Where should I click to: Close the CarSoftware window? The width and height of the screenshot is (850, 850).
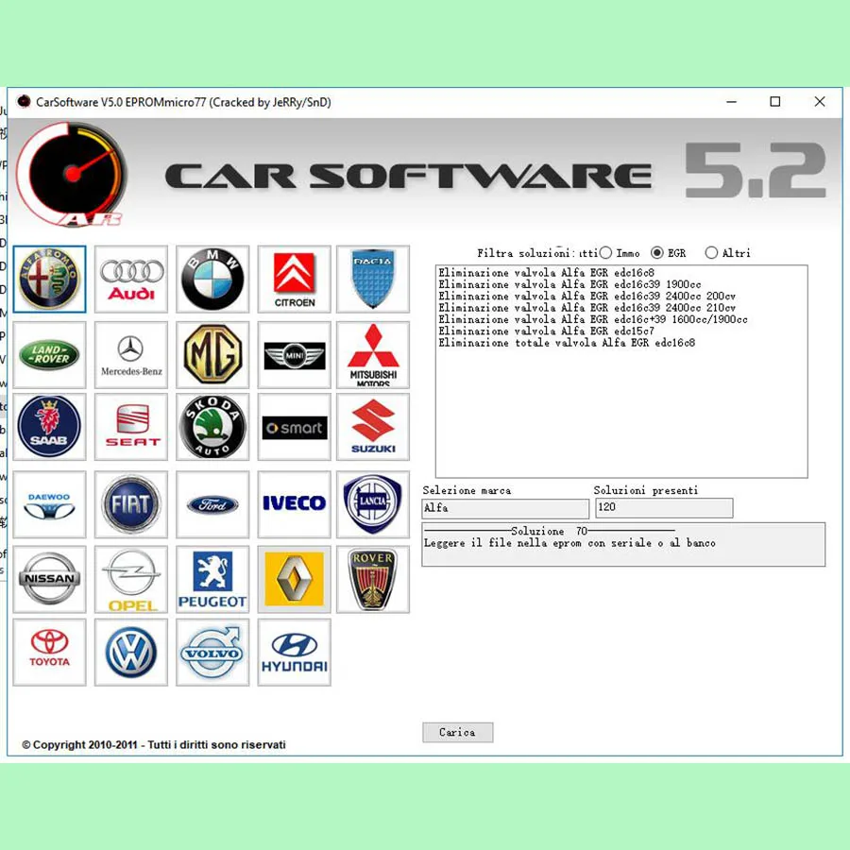click(x=820, y=102)
